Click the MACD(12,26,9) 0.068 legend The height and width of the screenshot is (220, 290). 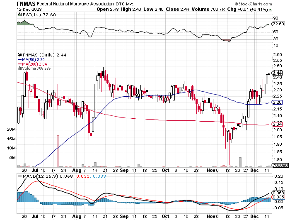tap(48, 176)
